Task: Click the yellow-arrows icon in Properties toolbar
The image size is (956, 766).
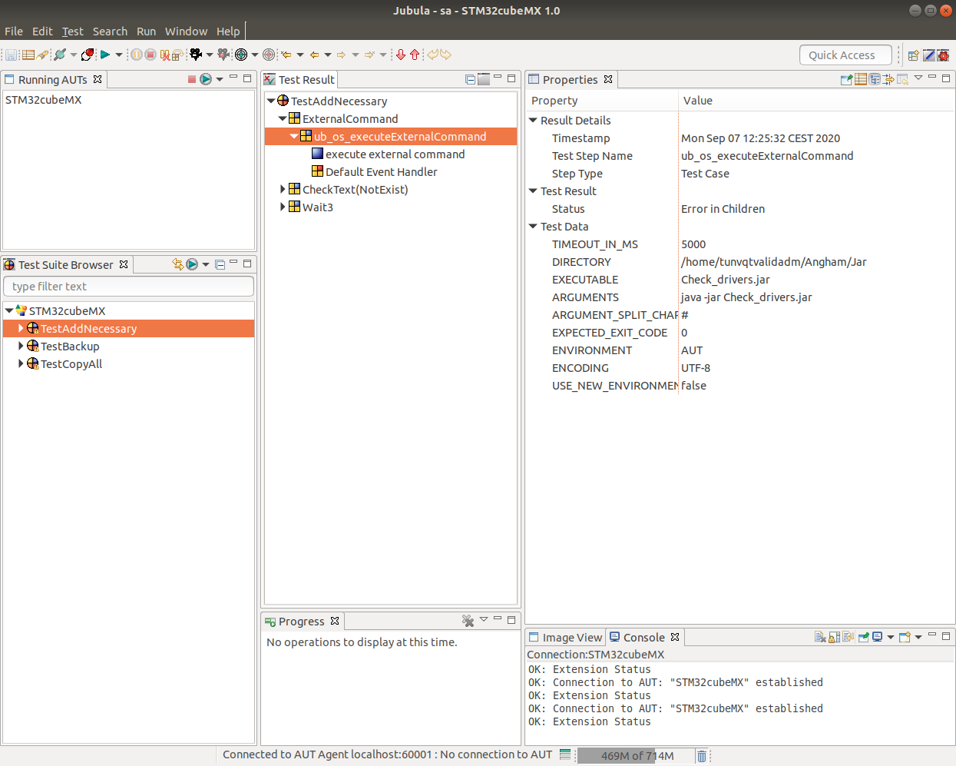Action: (x=888, y=79)
